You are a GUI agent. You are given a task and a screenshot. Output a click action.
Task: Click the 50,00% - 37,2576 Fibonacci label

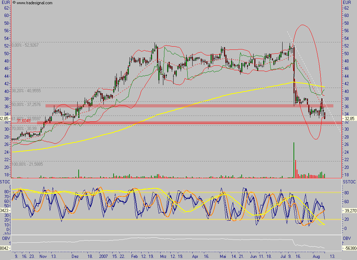pyautogui.click(x=26, y=105)
